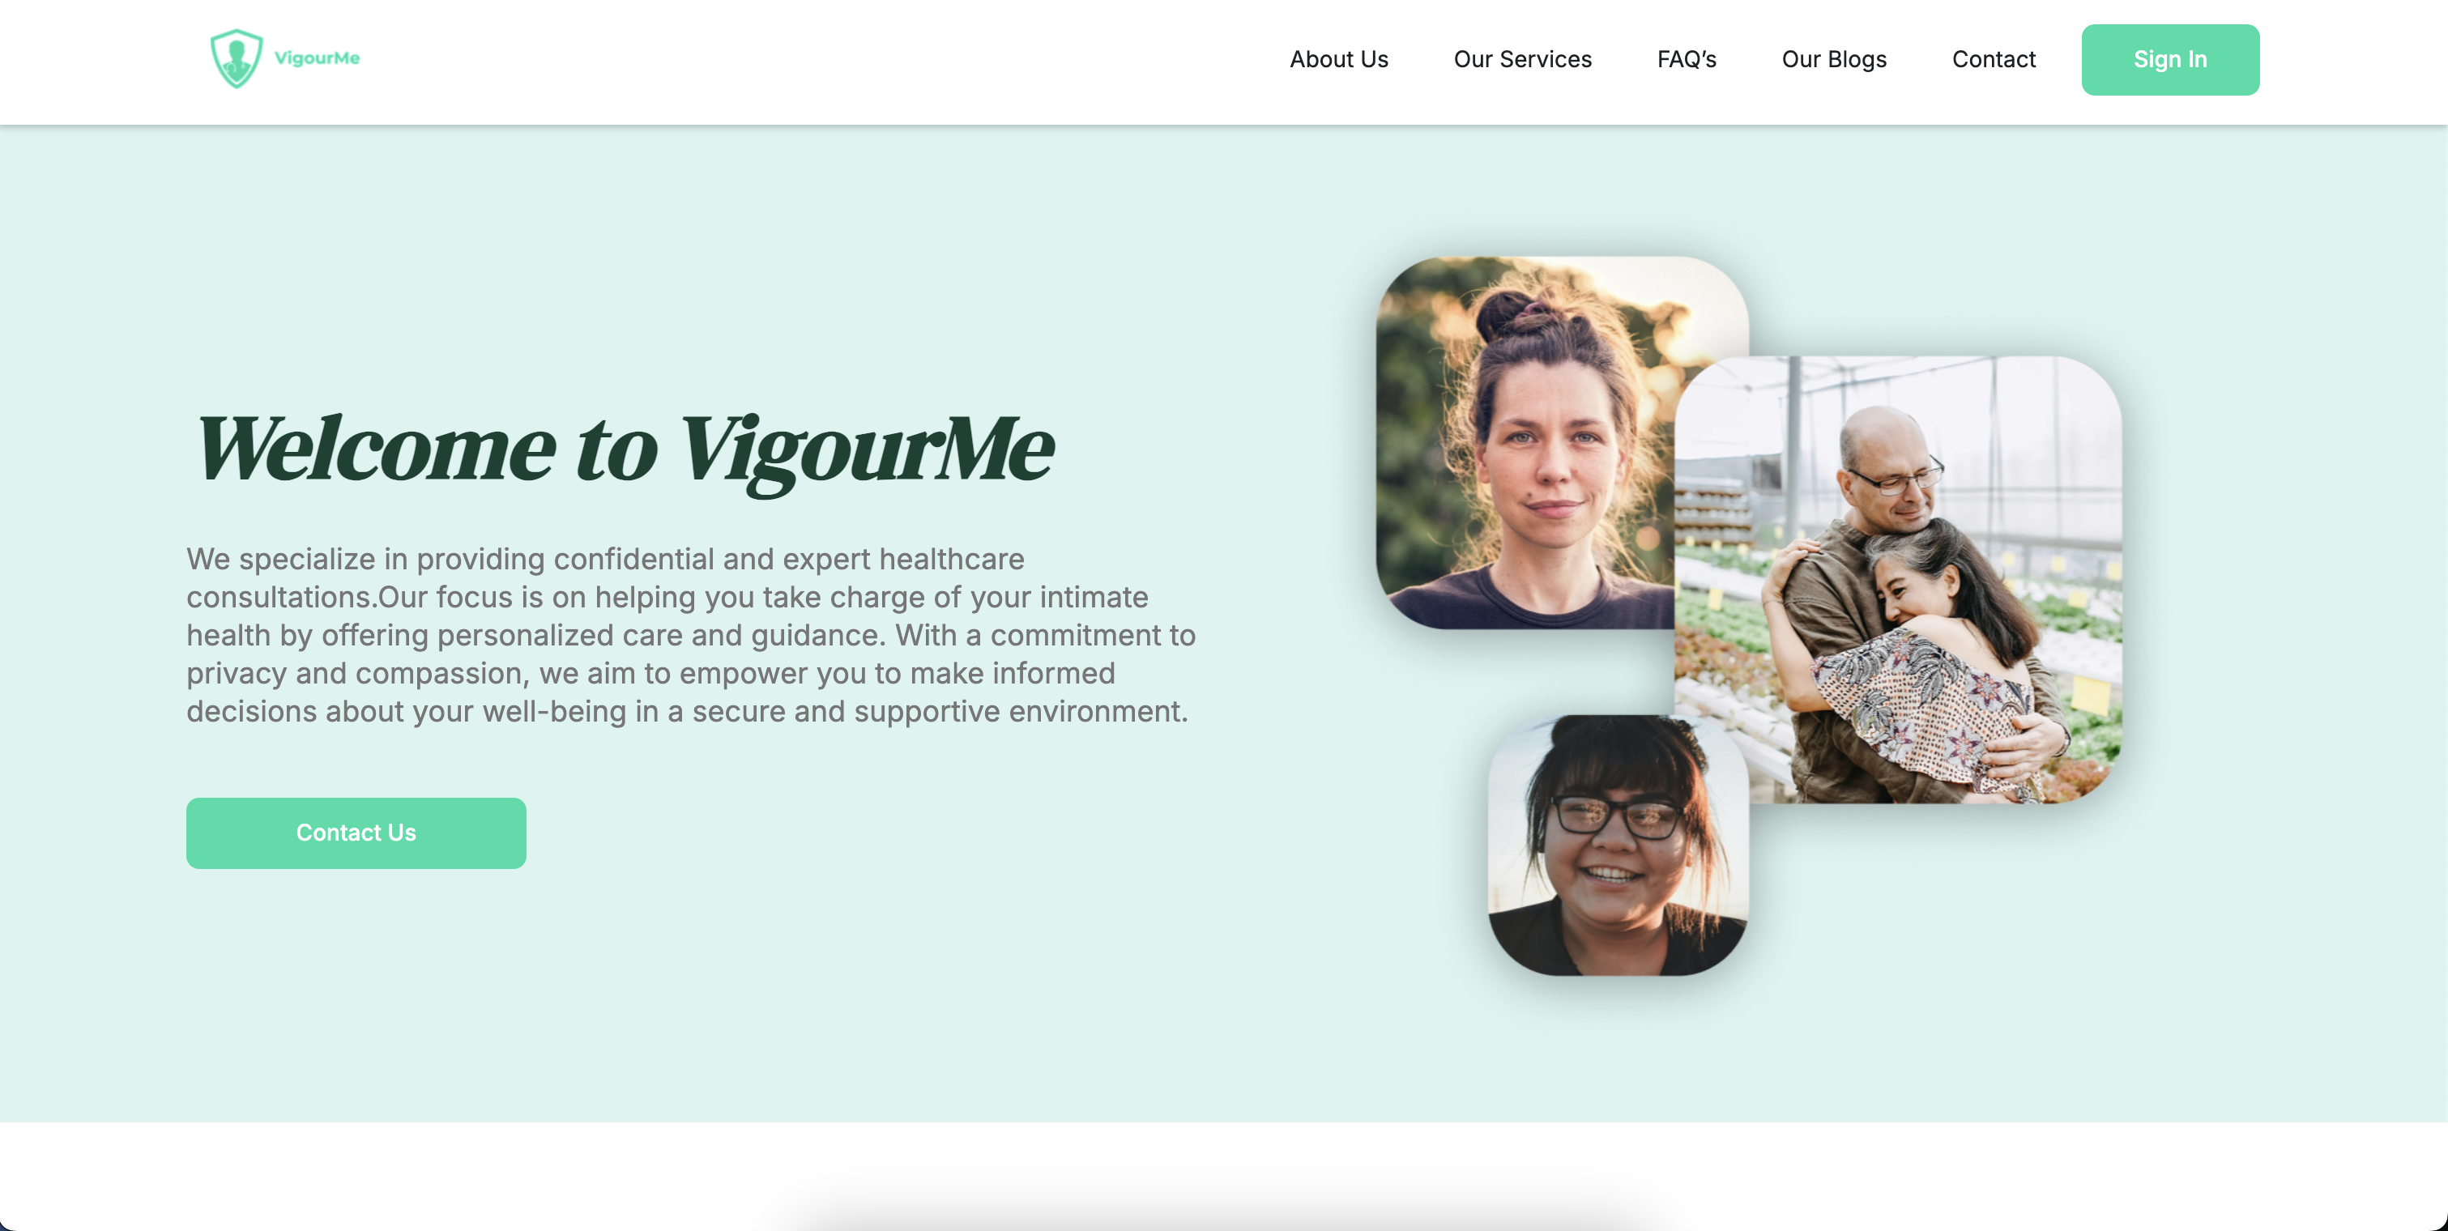Viewport: 2448px width, 1231px height.
Task: Click the phrase "personalized care and guidance"
Action: 660,636
